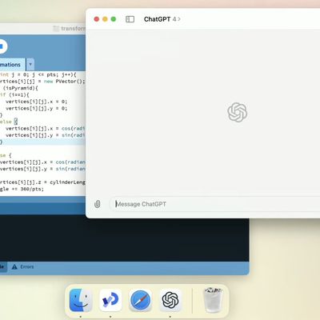Click the 'if (i==1){' code line
Screen dimensions: 320x320
click(14, 94)
